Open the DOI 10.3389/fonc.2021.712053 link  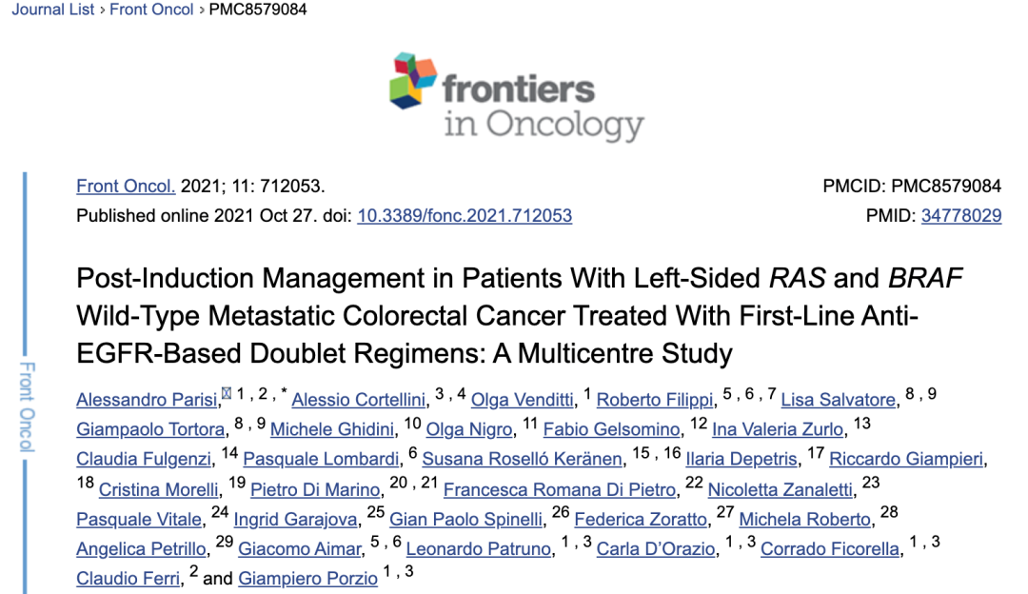click(x=465, y=216)
